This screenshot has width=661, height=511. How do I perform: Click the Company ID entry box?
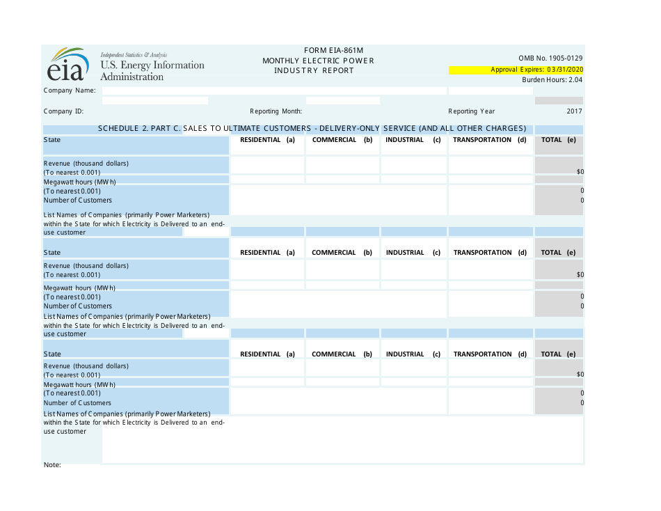pyautogui.click(x=154, y=100)
